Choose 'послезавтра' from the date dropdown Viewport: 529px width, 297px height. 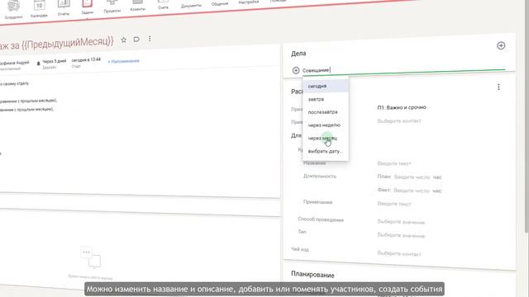tap(326, 112)
